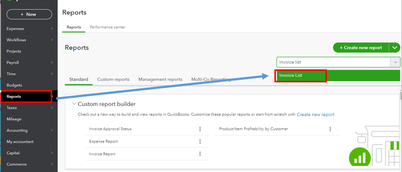Image resolution: width=402 pixels, height=172 pixels.
Task: Open the Management reports tab
Action: [161, 79]
